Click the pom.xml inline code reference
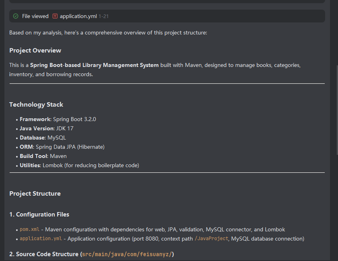The width and height of the screenshot is (338, 261). point(30,230)
